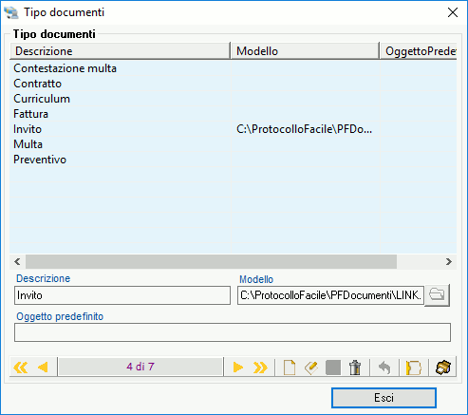
Task: Click the grey save square icon
Action: click(333, 368)
